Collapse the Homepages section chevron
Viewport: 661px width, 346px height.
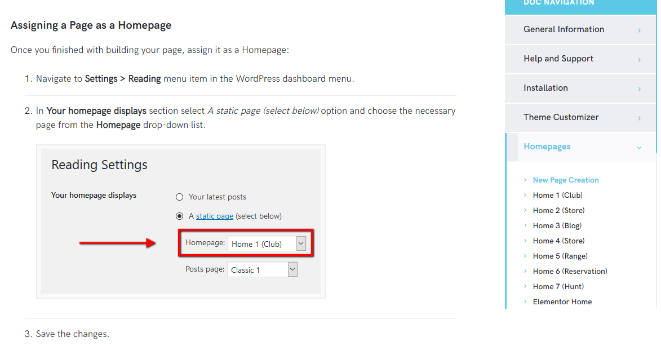(x=639, y=148)
